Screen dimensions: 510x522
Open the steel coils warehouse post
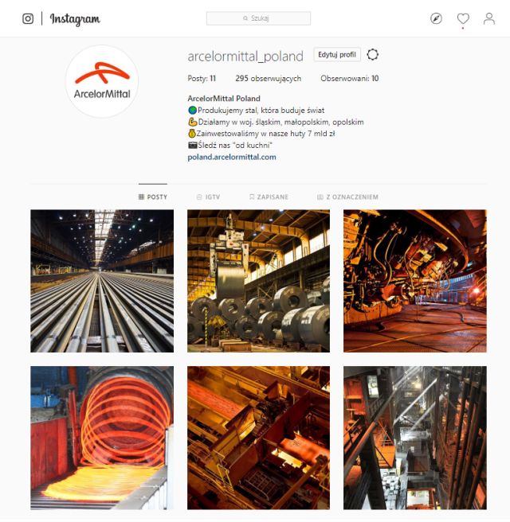[x=258, y=281]
